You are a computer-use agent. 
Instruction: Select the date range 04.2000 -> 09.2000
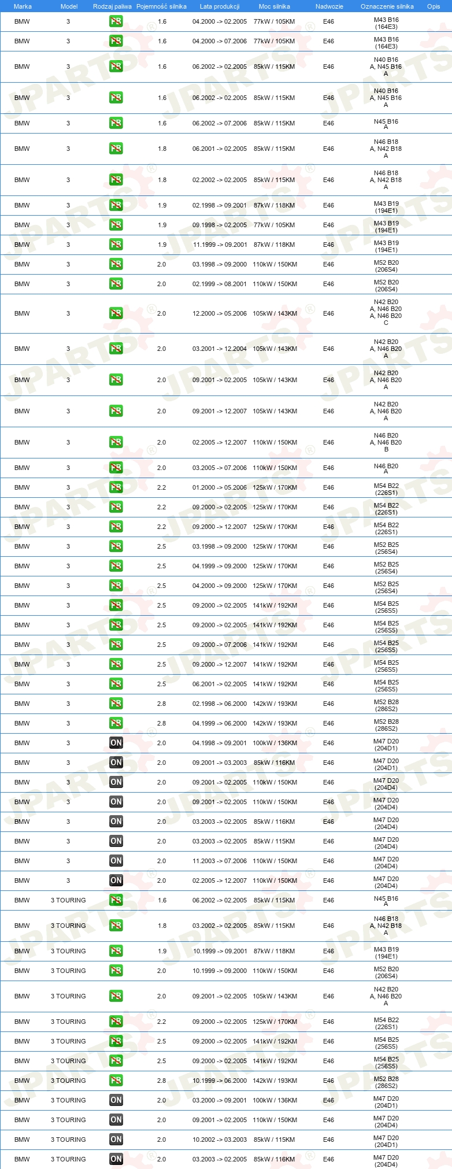point(220,586)
